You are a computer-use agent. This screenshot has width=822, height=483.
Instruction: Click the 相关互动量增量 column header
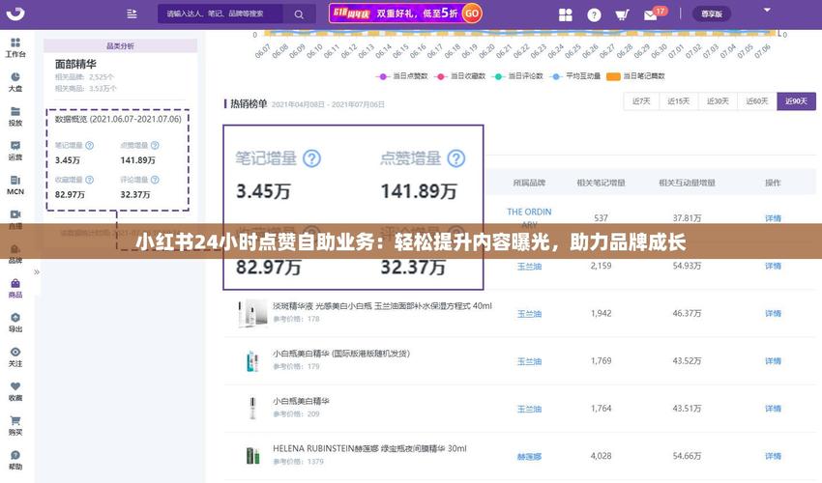coord(687,183)
